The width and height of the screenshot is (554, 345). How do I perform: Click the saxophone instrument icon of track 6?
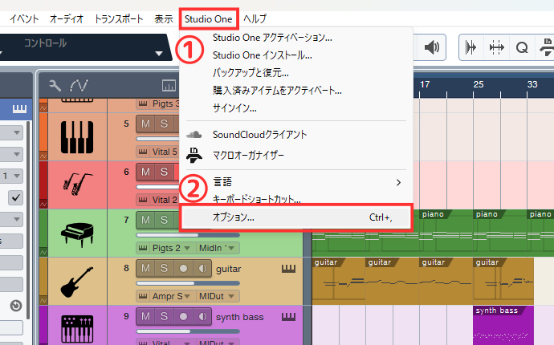(x=77, y=184)
